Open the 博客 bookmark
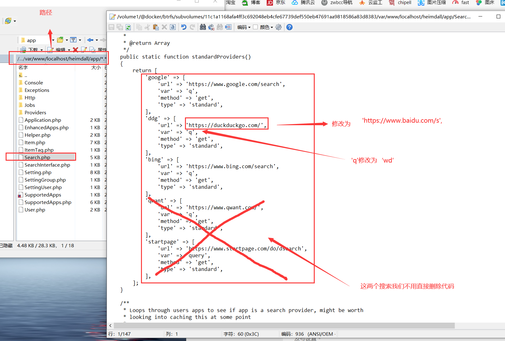The height and width of the screenshot is (341, 505). click(251, 2)
